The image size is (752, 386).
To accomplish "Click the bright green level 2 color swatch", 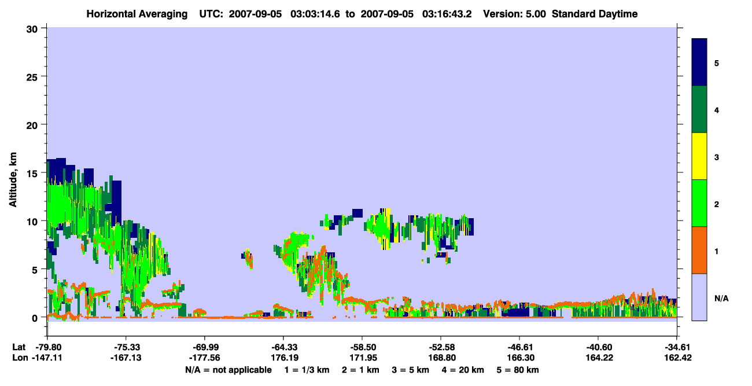I will tap(699, 203).
